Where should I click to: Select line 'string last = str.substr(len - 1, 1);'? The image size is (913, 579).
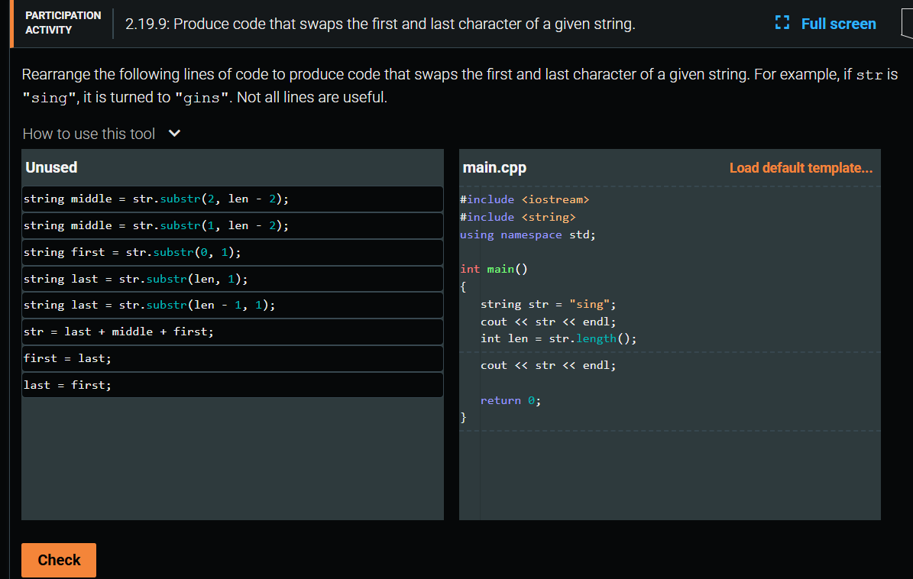click(x=232, y=305)
